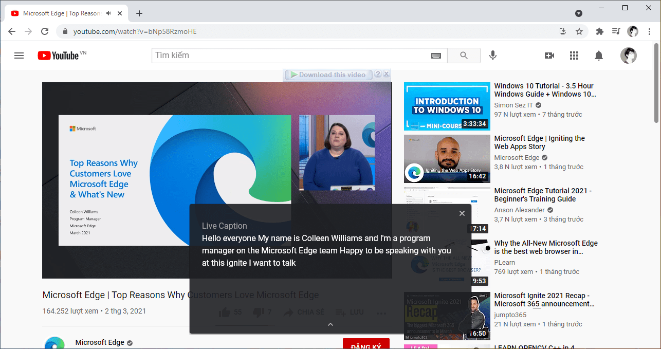Click the search magnifier button
Screen dimensions: 661x349
(x=464, y=56)
